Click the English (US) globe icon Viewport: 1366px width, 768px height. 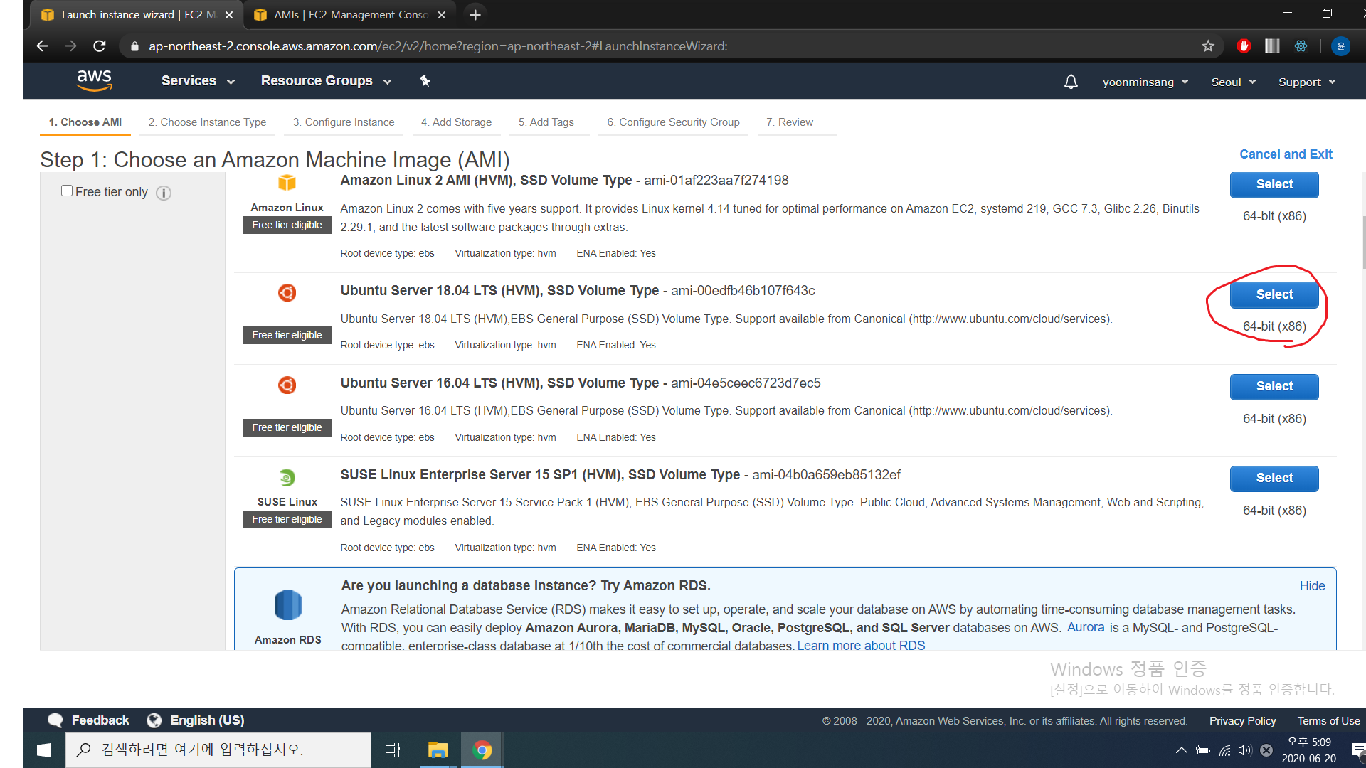pyautogui.click(x=154, y=720)
